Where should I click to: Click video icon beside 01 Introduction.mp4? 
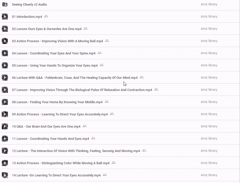5,17
